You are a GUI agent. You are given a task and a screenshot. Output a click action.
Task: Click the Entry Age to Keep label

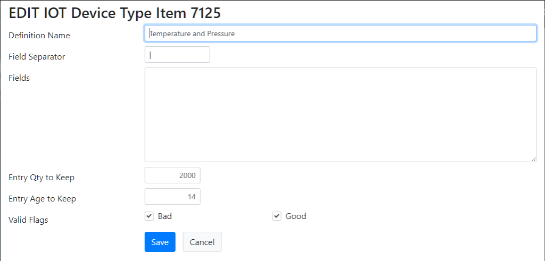tap(43, 199)
